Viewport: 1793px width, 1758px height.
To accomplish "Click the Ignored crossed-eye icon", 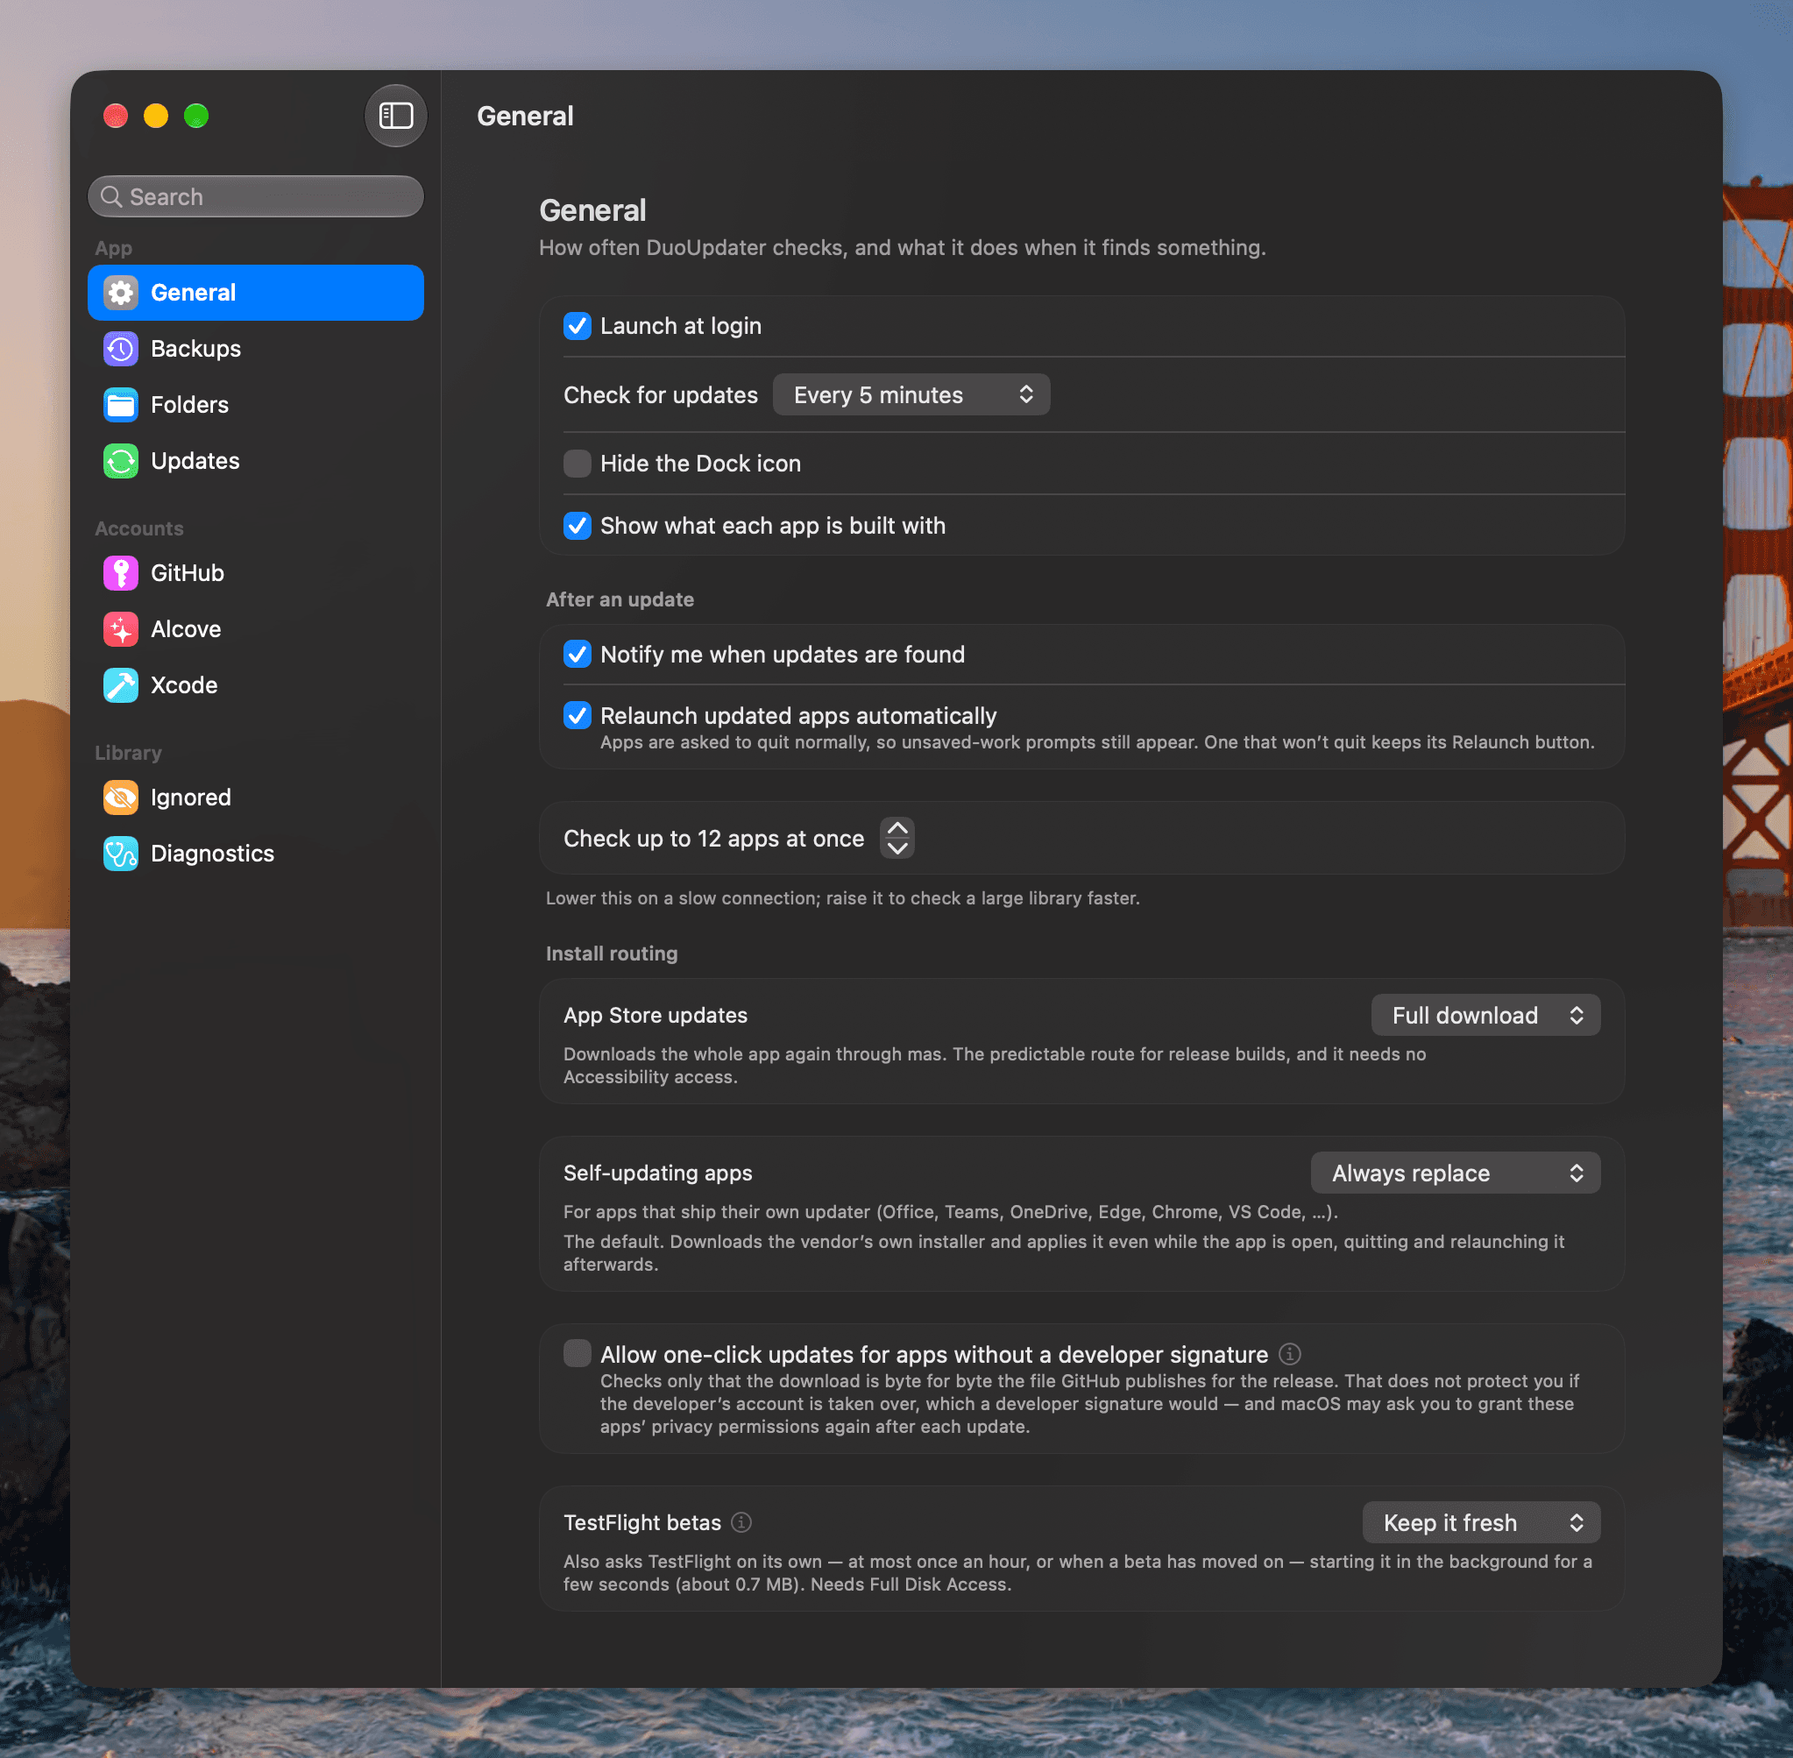I will click(121, 797).
